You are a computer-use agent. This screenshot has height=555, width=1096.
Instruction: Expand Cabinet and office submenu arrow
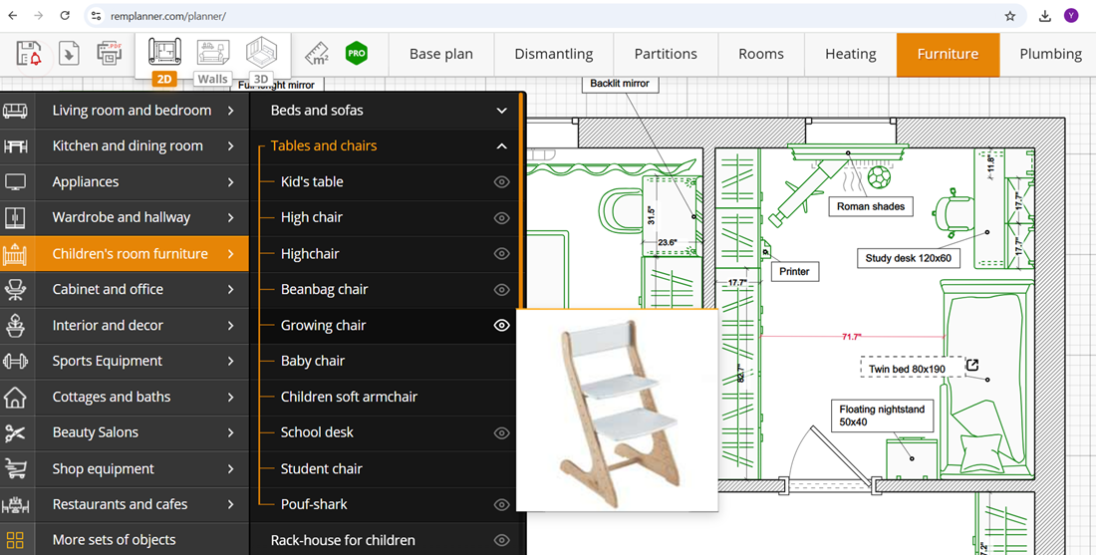[231, 289]
